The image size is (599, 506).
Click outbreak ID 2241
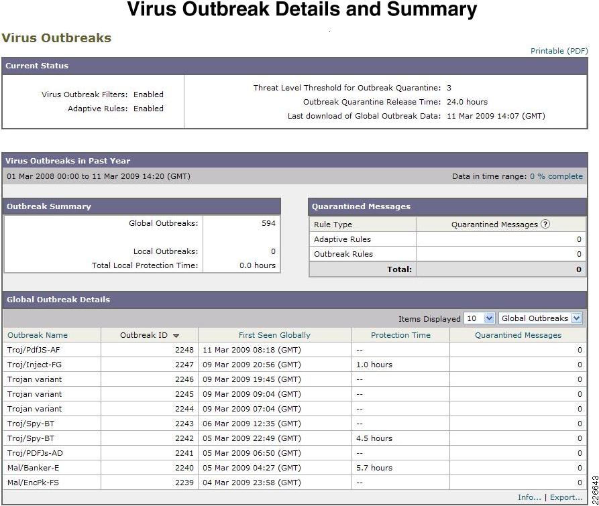[x=184, y=453]
